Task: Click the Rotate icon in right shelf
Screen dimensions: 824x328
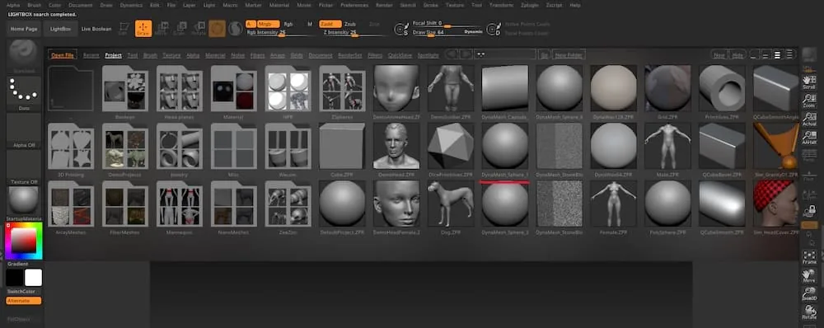Action: [809, 312]
